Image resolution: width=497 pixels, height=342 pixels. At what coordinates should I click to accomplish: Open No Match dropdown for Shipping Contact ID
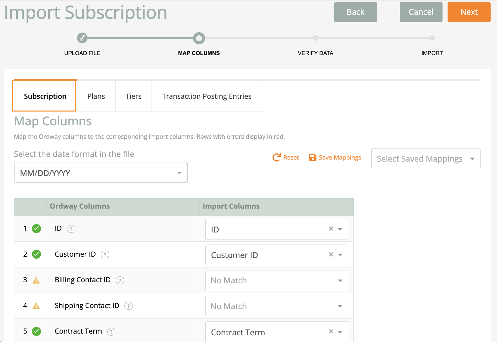276,306
